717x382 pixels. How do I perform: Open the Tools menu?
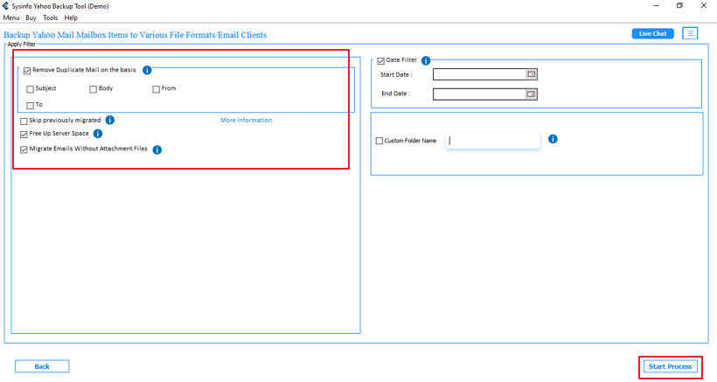point(51,17)
